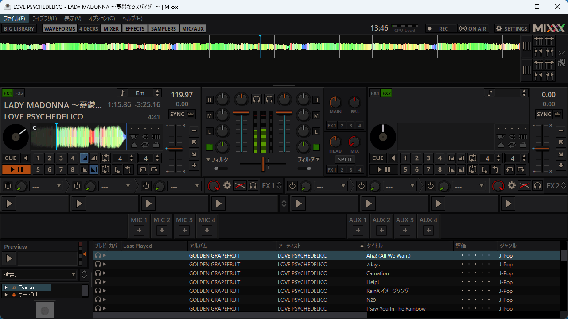The height and width of the screenshot is (319, 568).
Task: Toggle FX2 unit headphone icon
Action: pyautogui.click(x=537, y=185)
